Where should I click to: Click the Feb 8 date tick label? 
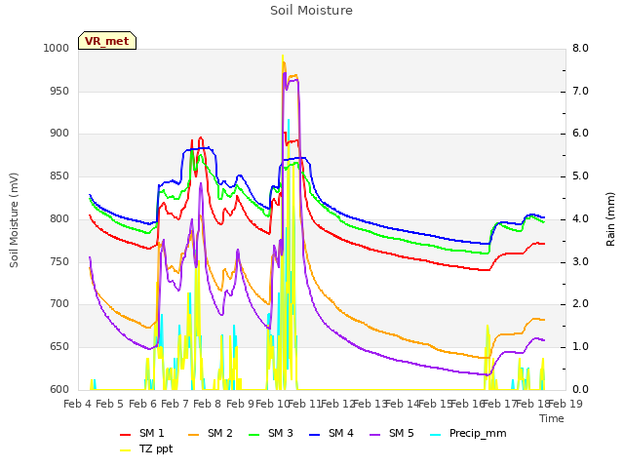208,404
